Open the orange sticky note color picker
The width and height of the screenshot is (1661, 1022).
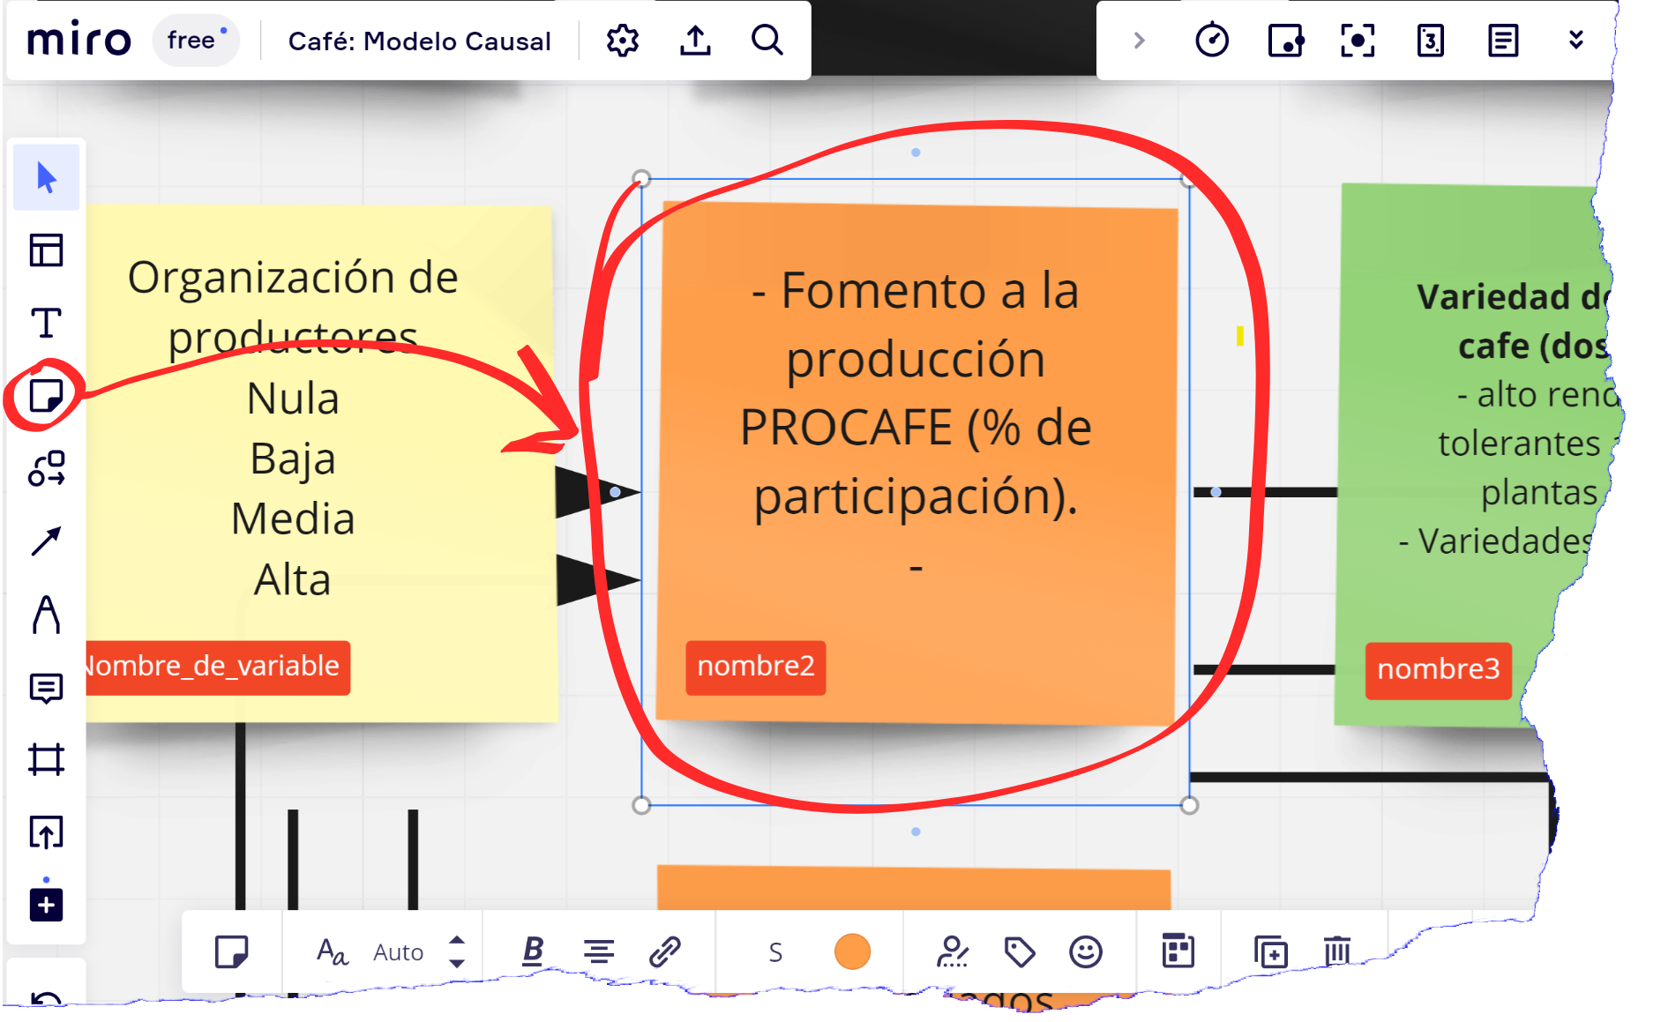click(x=852, y=951)
